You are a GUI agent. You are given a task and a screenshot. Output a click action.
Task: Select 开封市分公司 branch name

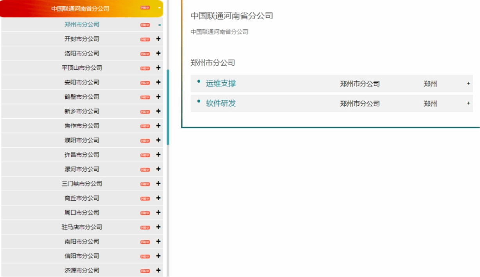82,39
